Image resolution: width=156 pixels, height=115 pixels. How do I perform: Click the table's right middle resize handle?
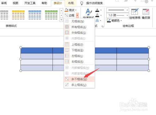(x=149, y=59)
